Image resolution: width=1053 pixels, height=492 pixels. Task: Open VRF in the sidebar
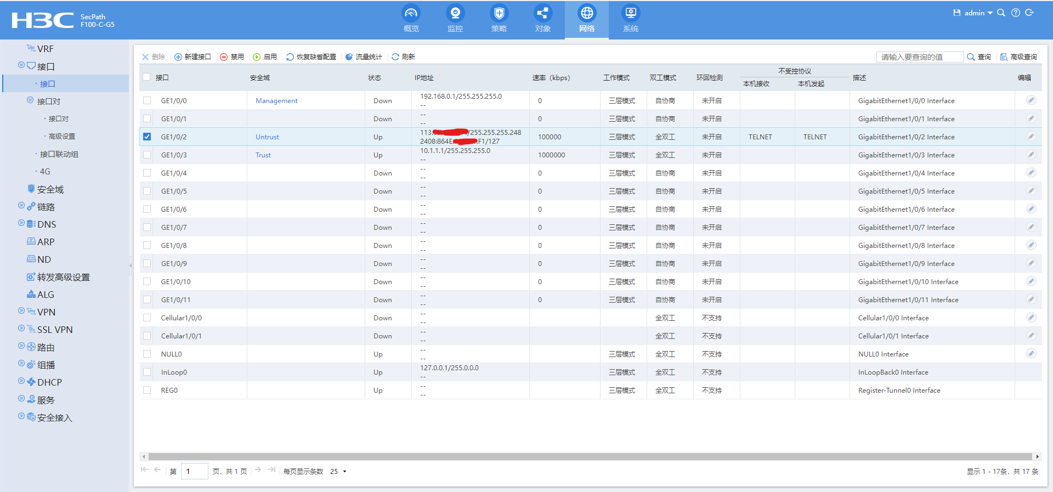(x=45, y=49)
